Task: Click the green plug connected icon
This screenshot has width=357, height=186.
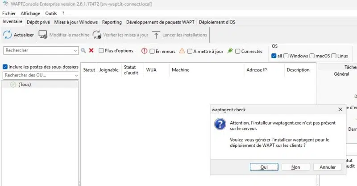Action: 230,51
